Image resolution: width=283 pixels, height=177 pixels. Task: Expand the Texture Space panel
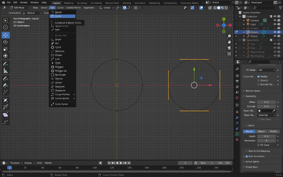point(253,91)
